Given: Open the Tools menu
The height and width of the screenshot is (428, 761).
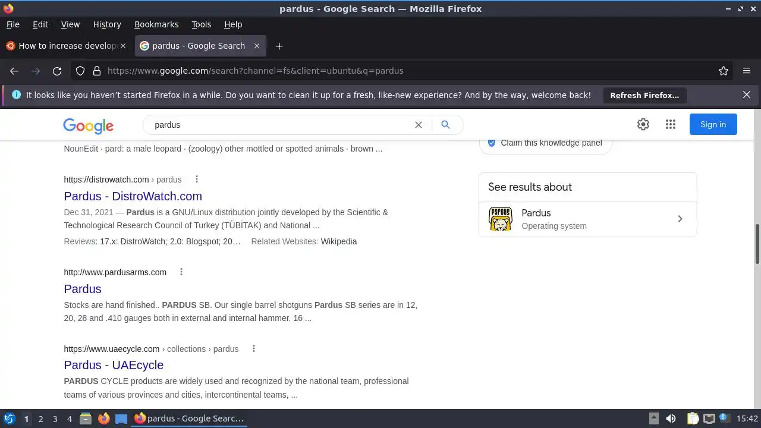Looking at the screenshot, I should (202, 24).
